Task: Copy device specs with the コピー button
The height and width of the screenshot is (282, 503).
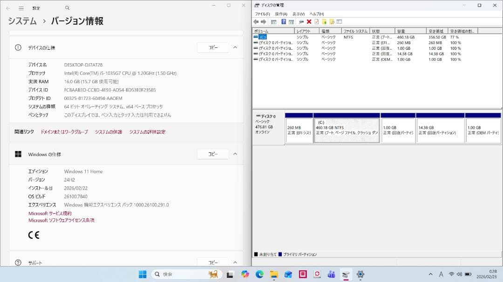Action: [213, 47]
